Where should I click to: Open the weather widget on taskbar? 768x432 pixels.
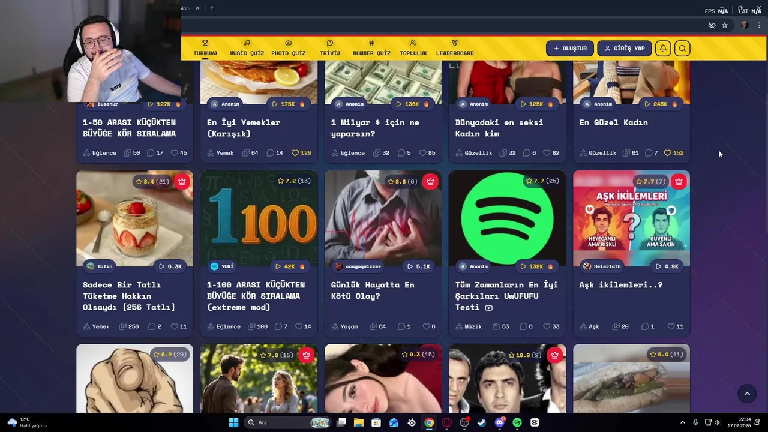point(27,422)
